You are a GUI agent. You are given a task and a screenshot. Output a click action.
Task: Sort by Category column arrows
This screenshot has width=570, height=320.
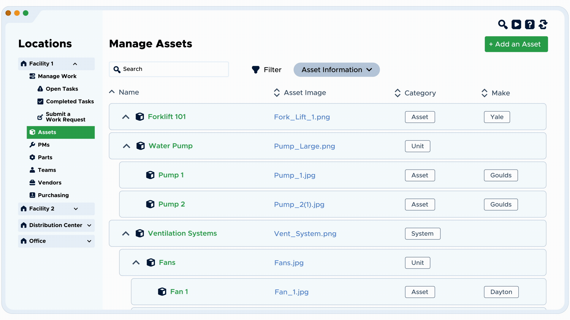pyautogui.click(x=398, y=93)
